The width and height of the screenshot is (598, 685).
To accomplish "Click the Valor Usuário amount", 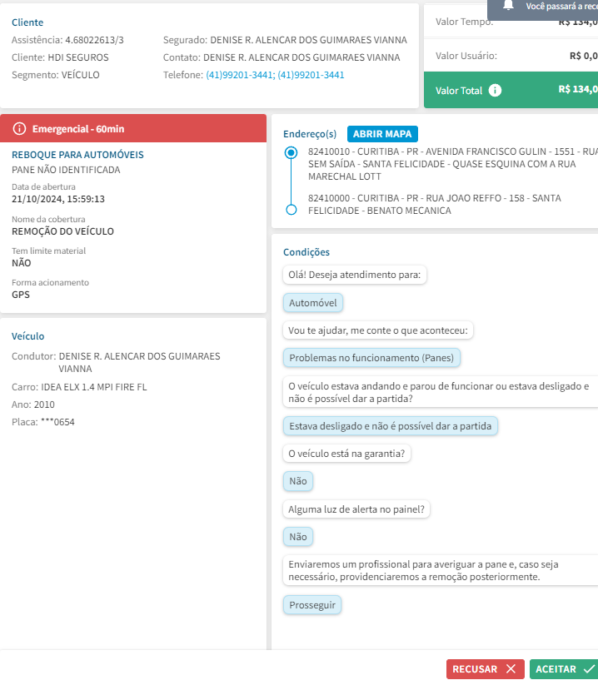I will (584, 56).
